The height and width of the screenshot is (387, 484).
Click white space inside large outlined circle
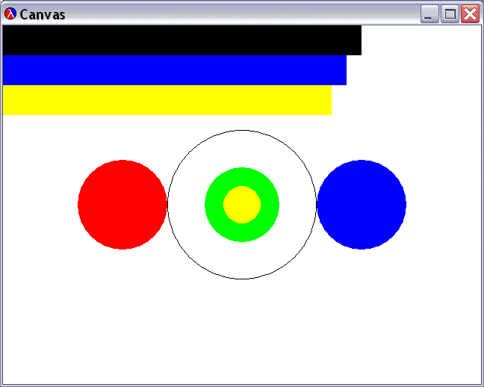[242, 149]
